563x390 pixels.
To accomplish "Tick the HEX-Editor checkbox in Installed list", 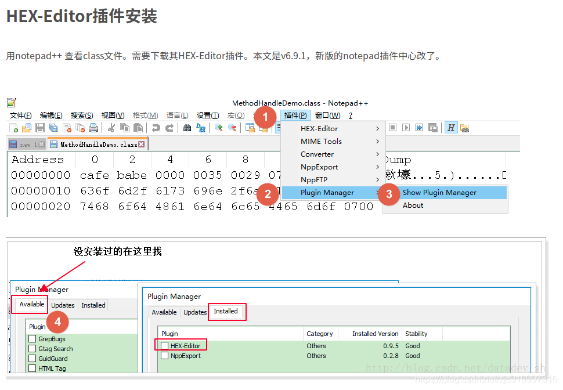I will [x=164, y=345].
